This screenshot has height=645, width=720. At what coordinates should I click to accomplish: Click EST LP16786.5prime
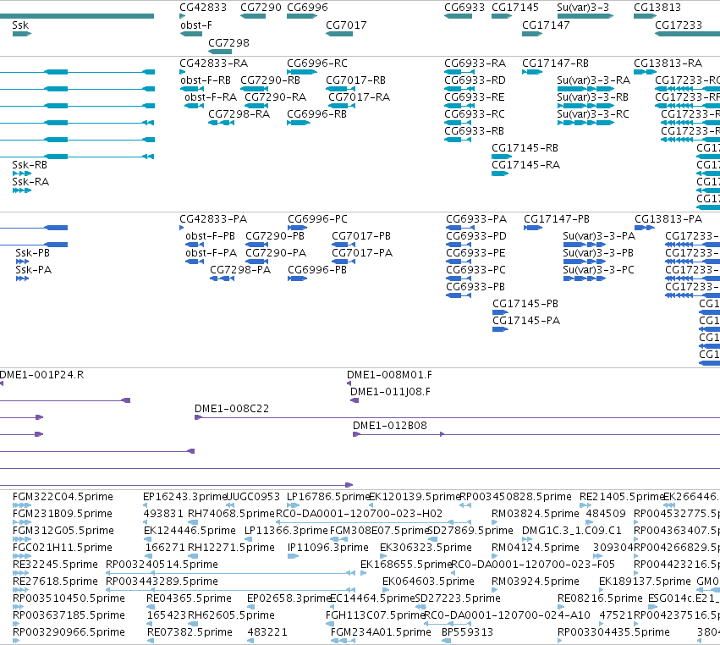pyautogui.click(x=293, y=505)
